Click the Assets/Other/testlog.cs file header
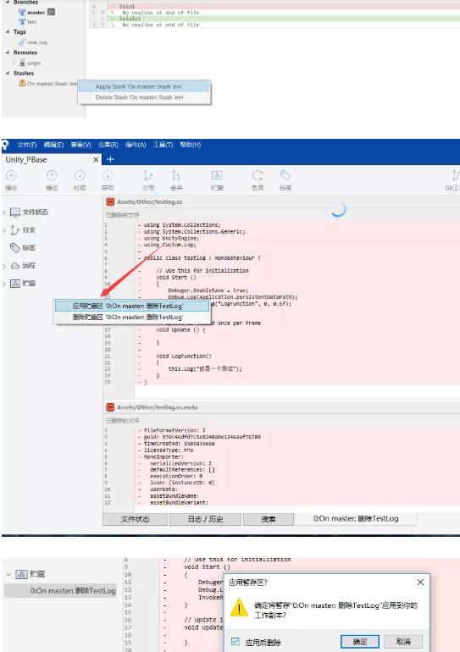Screen dimensions: 460x652 (x=150, y=202)
